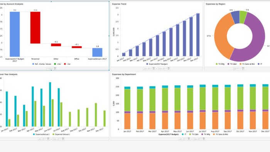Image resolution: width=270 pixels, height=152 pixels.
Task: Select the teal Jan 2017 bar in Year analysis
Action: pyautogui.click(x=7, y=109)
